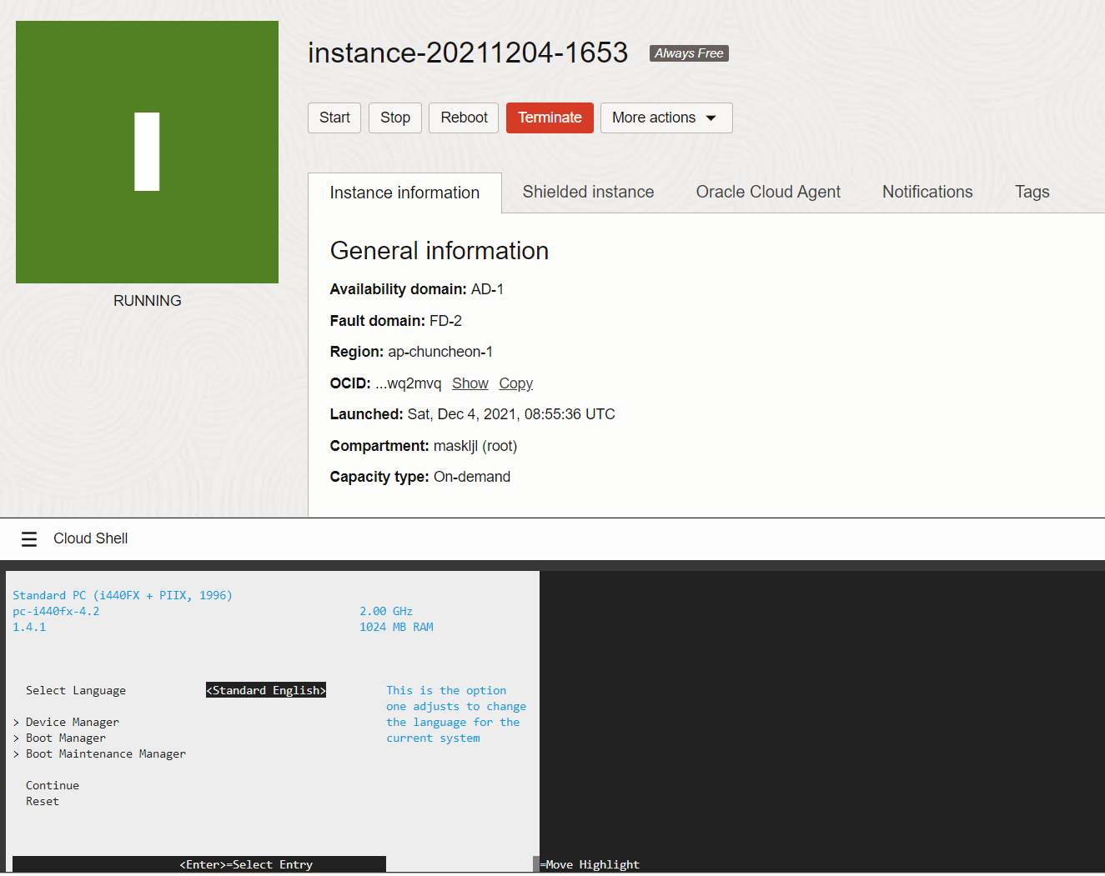This screenshot has width=1105, height=876.
Task: Select the Instance information tab
Action: 404,193
